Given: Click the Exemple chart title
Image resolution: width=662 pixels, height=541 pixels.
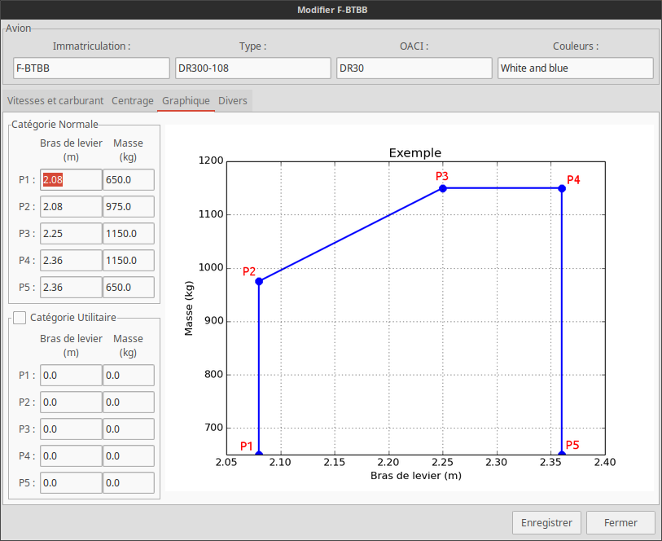Looking at the screenshot, I should pyautogui.click(x=415, y=152).
